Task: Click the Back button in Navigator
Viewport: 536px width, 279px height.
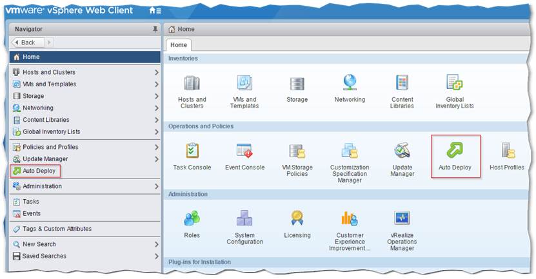Action: coord(28,43)
